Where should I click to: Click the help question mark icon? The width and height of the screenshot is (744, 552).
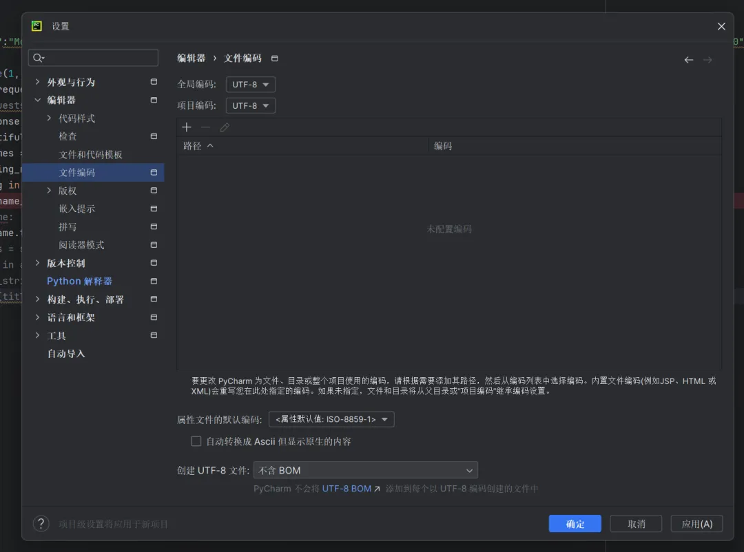41,524
